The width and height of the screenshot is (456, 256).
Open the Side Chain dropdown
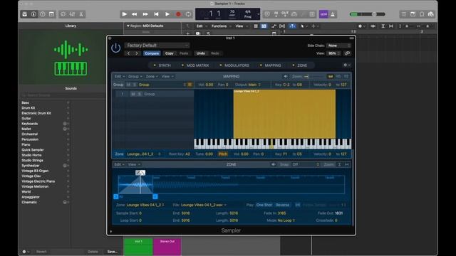pos(339,46)
